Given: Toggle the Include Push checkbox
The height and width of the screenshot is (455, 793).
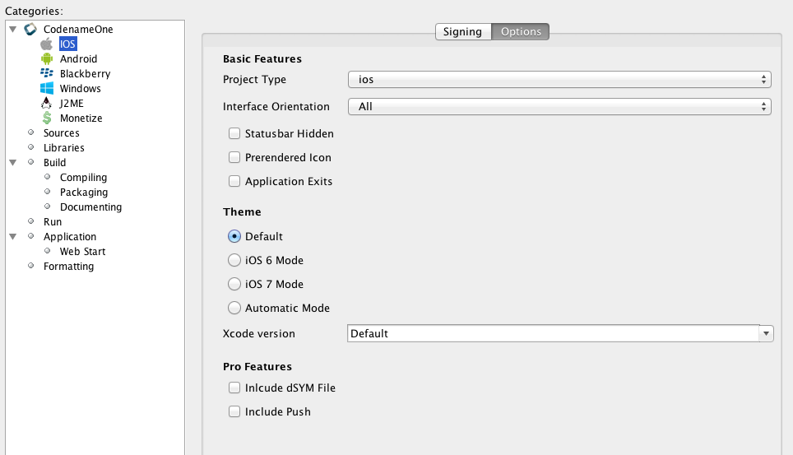Looking at the screenshot, I should click(234, 411).
